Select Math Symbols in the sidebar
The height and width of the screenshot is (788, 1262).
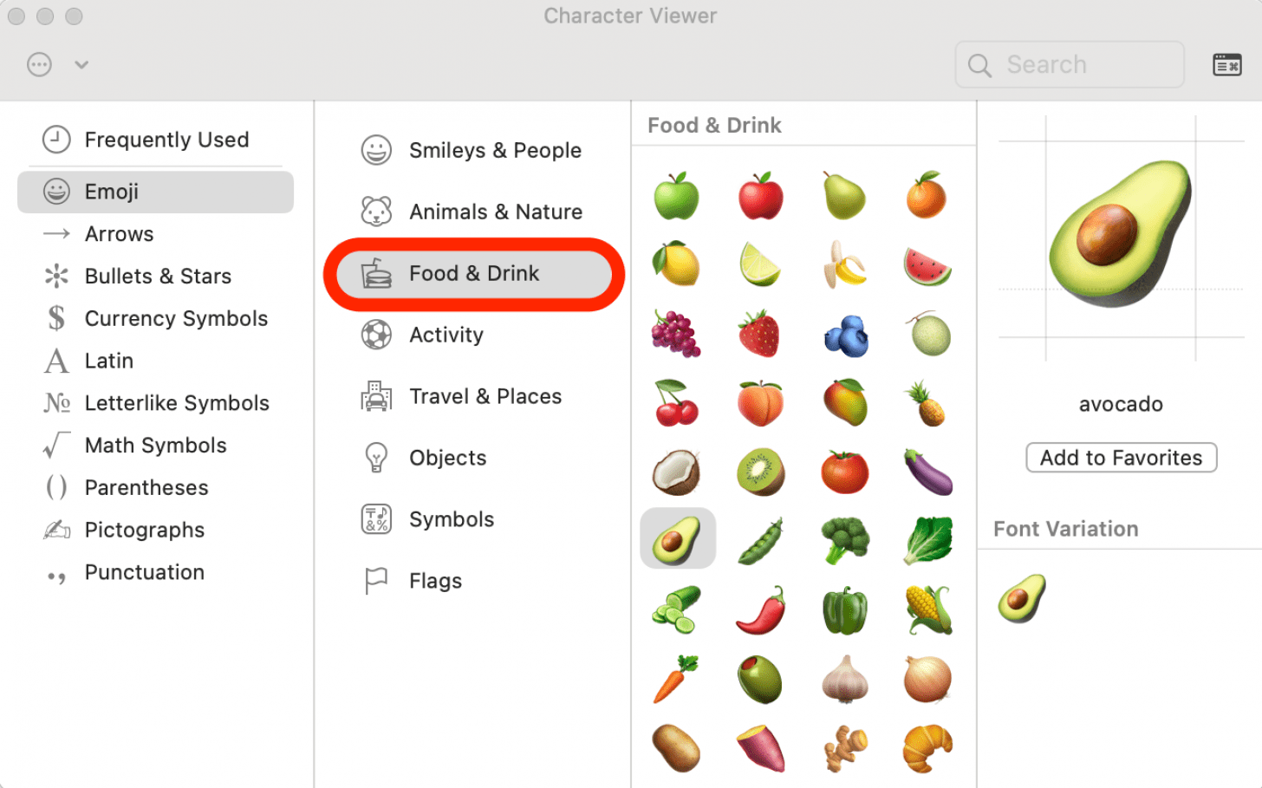click(x=154, y=445)
